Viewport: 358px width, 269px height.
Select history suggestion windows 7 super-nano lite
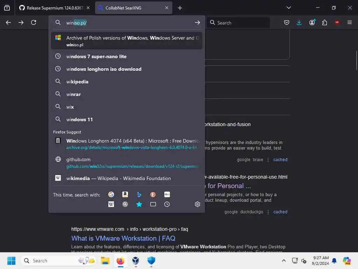coord(127,56)
